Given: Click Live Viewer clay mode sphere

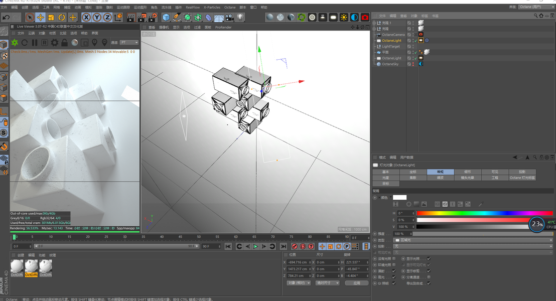Looking at the screenshot, I should point(74,43).
